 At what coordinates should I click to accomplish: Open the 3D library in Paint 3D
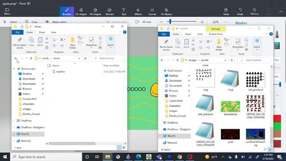point(166,12)
